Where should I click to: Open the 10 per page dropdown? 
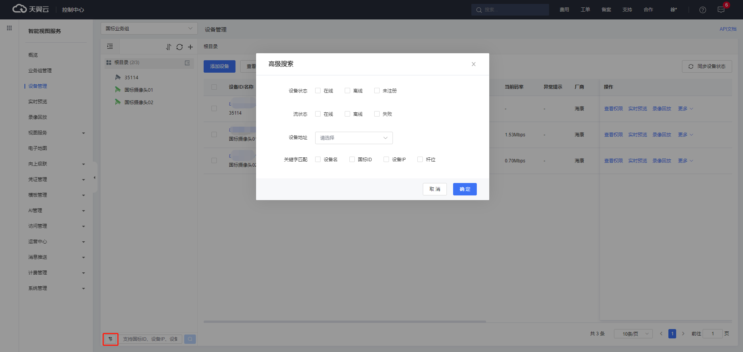(633, 334)
